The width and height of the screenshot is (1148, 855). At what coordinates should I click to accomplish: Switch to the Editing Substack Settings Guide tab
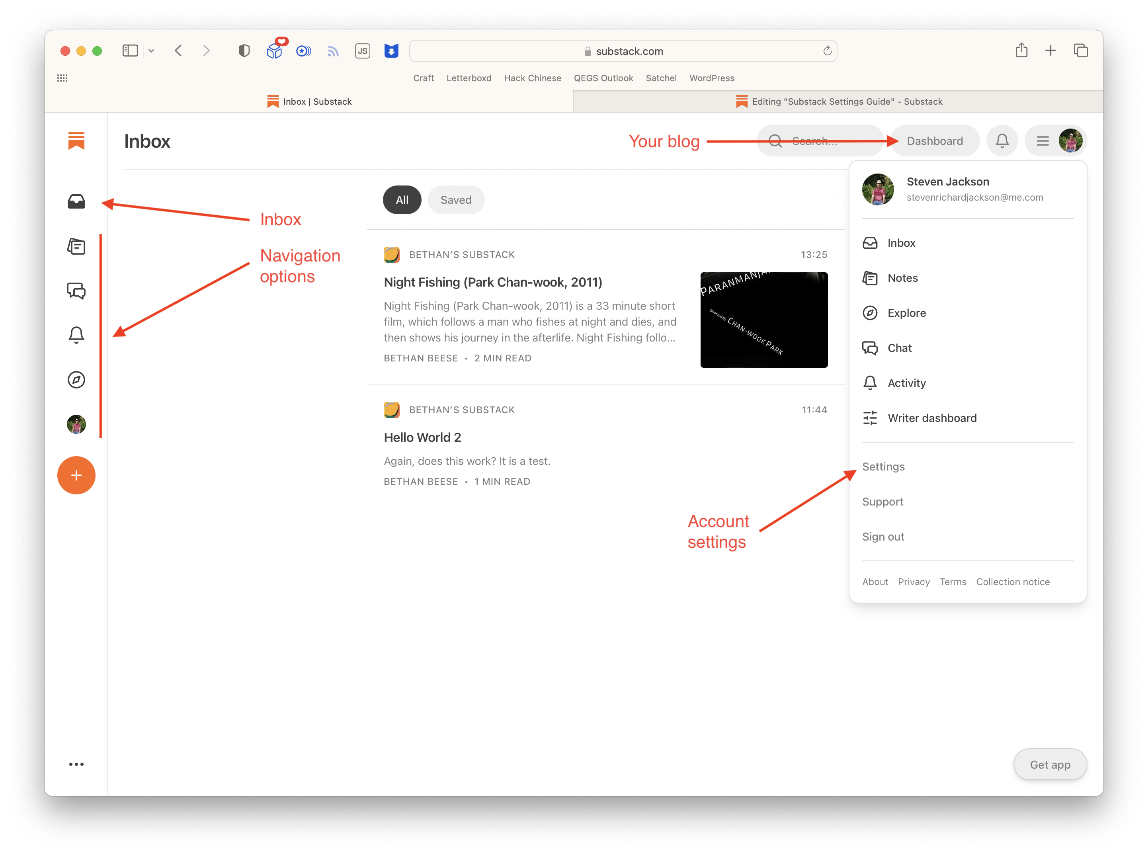(838, 102)
